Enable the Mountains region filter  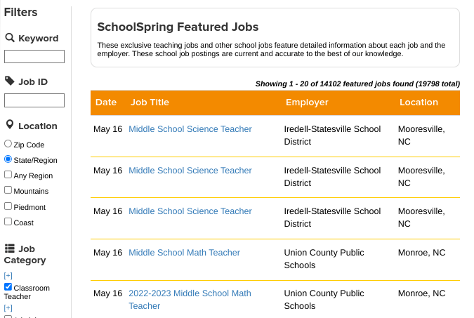coord(8,190)
